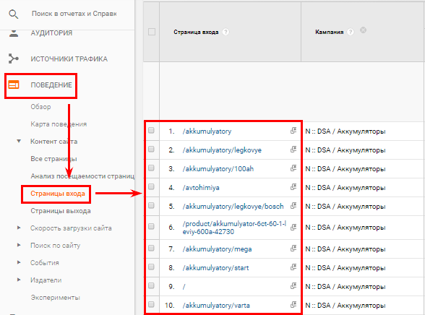
Task: Click campaign cell in /akkumulyatory/varta row
Action: (x=345, y=306)
